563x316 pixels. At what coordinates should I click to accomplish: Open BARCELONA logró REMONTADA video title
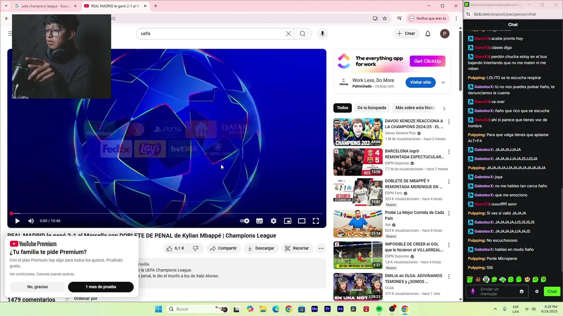(414, 154)
